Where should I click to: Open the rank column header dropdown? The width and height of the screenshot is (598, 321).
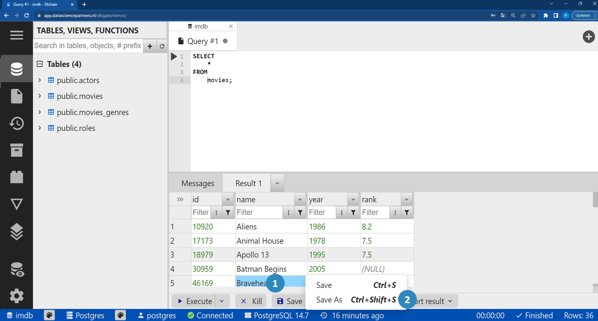[x=406, y=199]
